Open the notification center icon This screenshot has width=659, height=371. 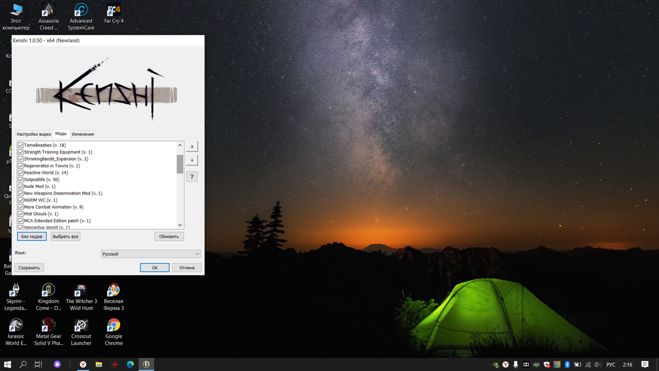(x=646, y=364)
